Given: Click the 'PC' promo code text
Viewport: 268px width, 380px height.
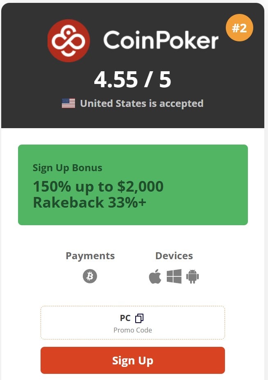Looking at the screenshot, I should point(125,318).
